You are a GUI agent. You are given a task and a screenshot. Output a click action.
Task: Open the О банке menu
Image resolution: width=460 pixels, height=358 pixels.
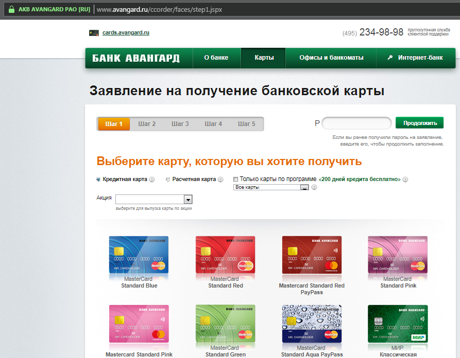[216, 58]
